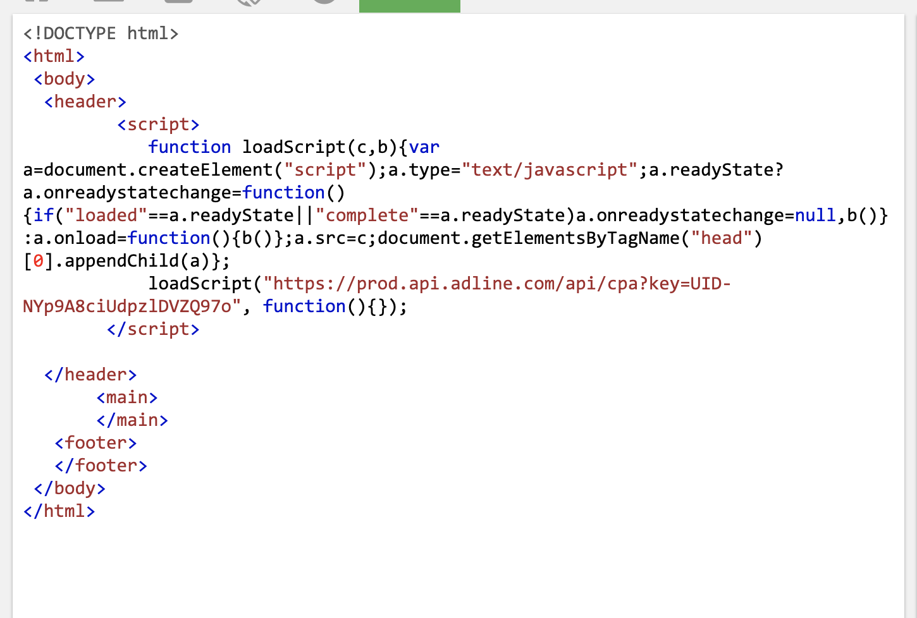Click the NYp9A8ciUdpzlDVZQ97o key text
Image resolution: width=917 pixels, height=618 pixels.
click(x=127, y=306)
